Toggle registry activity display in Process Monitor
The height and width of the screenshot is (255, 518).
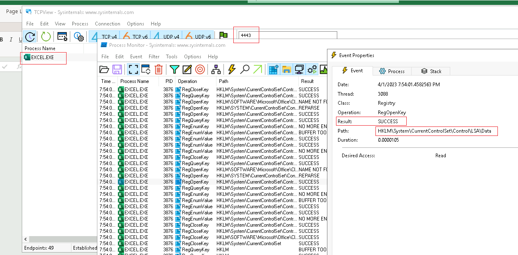274,69
